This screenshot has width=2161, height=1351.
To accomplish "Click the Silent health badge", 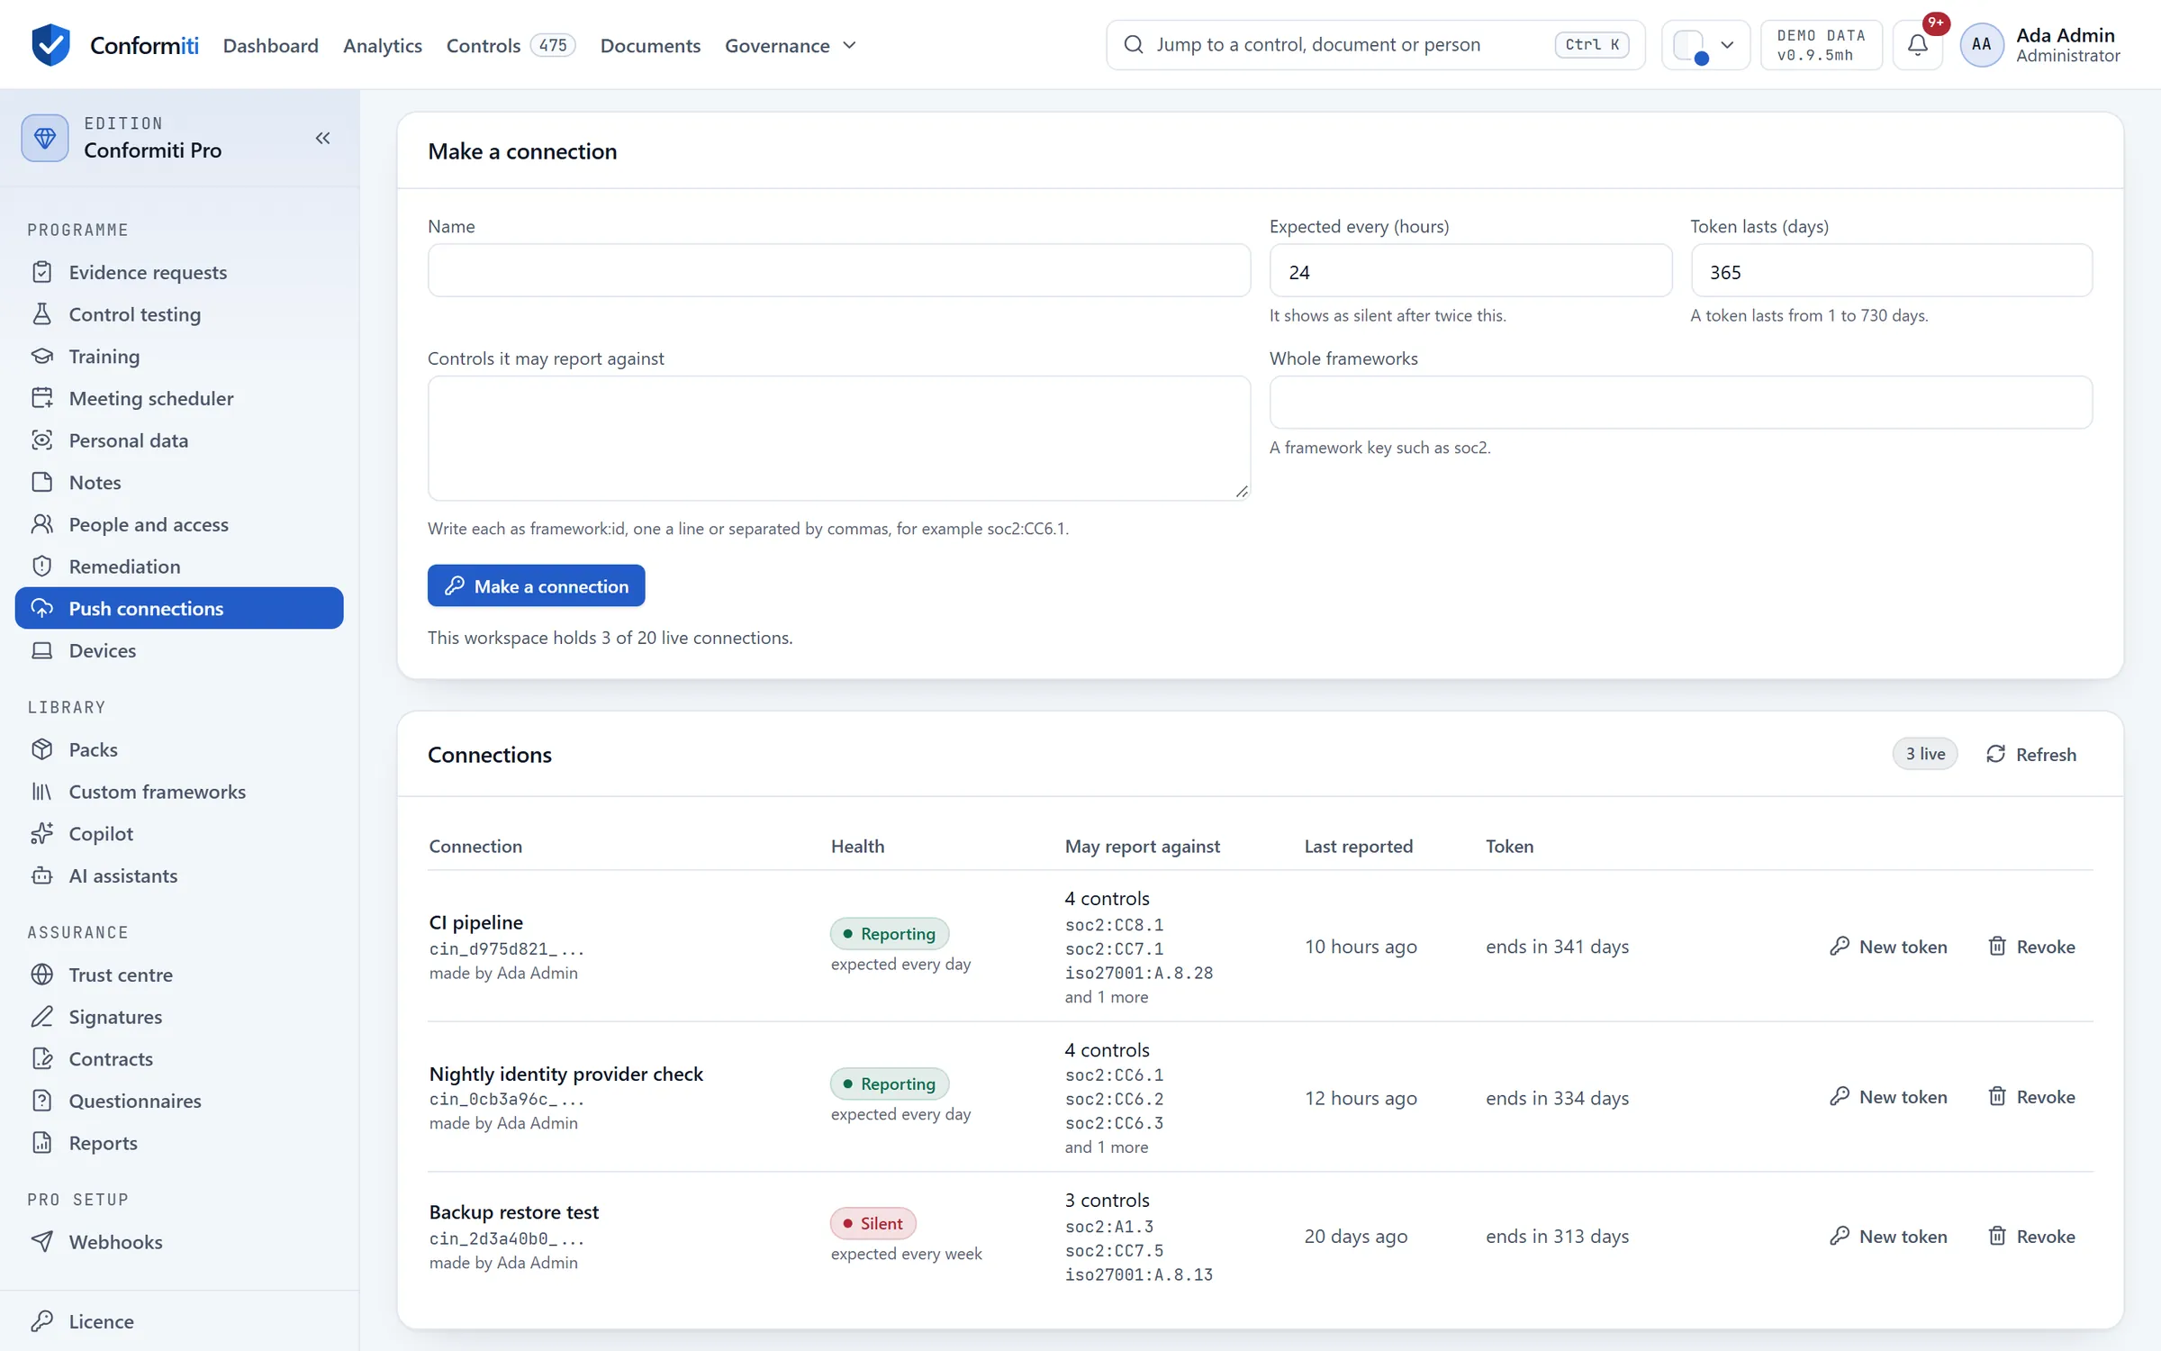I will (873, 1223).
